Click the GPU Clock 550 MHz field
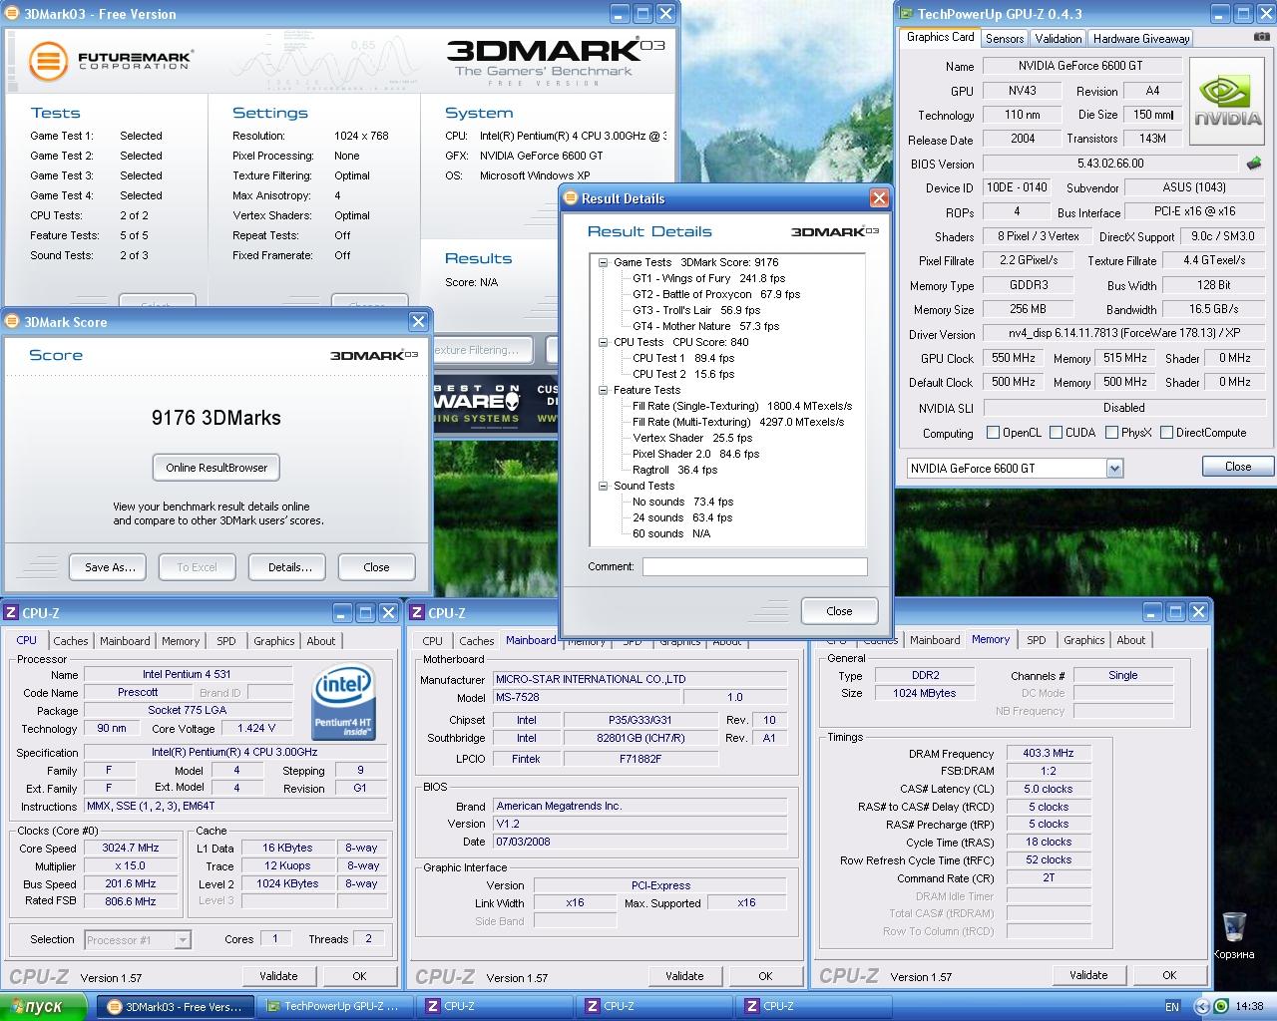Image resolution: width=1277 pixels, height=1021 pixels. (x=1013, y=358)
